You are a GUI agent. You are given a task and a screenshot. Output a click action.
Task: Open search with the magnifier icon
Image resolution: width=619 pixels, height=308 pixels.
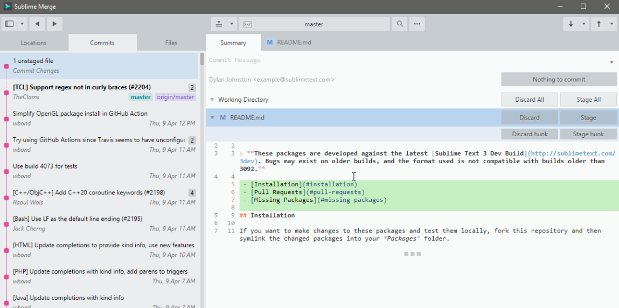(400, 24)
